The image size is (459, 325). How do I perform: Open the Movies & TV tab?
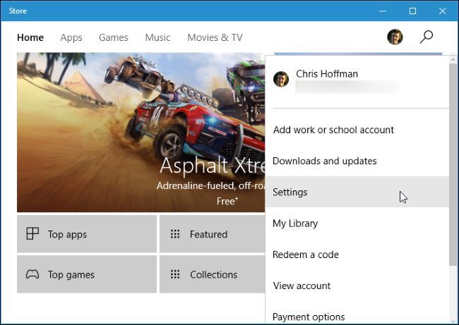215,37
